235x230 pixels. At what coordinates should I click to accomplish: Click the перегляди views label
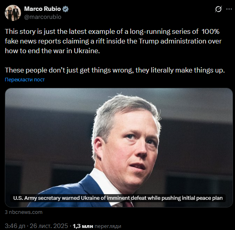[x=108, y=226]
